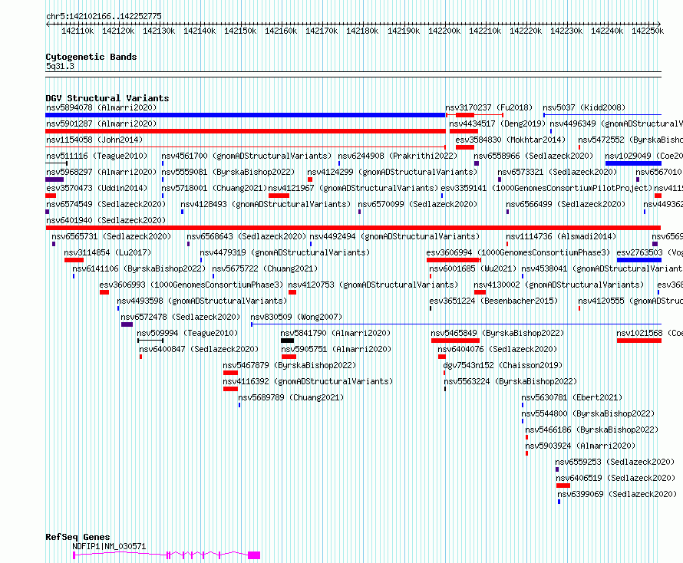The height and width of the screenshot is (563, 683).
Task: Click nsv5675722 (Chuang2021) label
Action: [265, 268]
